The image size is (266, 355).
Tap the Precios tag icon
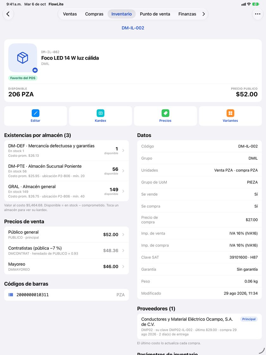(165, 113)
